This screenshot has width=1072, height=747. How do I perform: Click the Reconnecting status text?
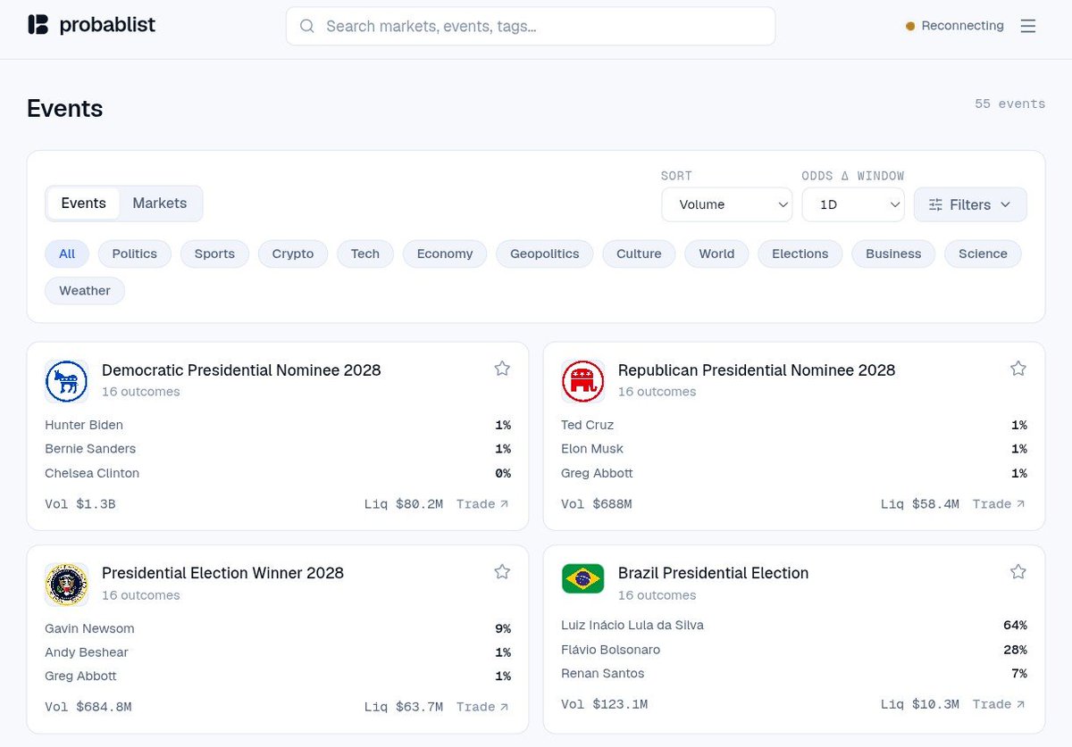point(962,26)
